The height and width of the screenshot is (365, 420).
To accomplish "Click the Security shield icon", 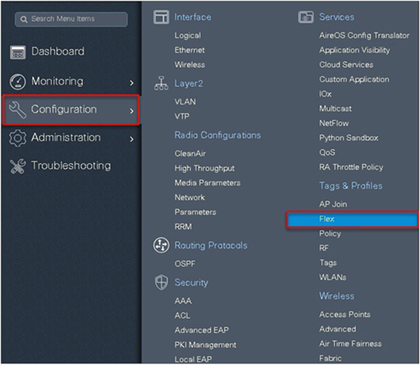I will pyautogui.click(x=161, y=283).
